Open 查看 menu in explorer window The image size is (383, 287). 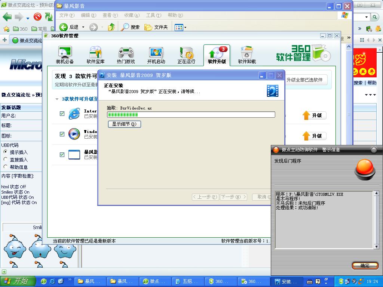click(x=110, y=15)
